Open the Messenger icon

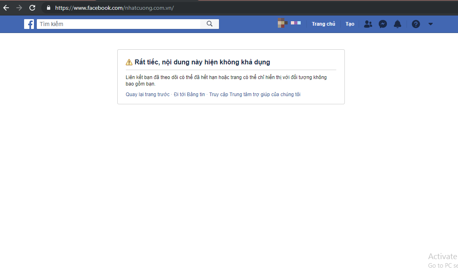pyautogui.click(x=383, y=24)
